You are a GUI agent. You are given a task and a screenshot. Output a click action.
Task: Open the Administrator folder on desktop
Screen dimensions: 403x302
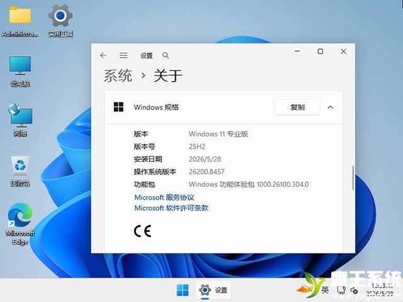click(20, 21)
